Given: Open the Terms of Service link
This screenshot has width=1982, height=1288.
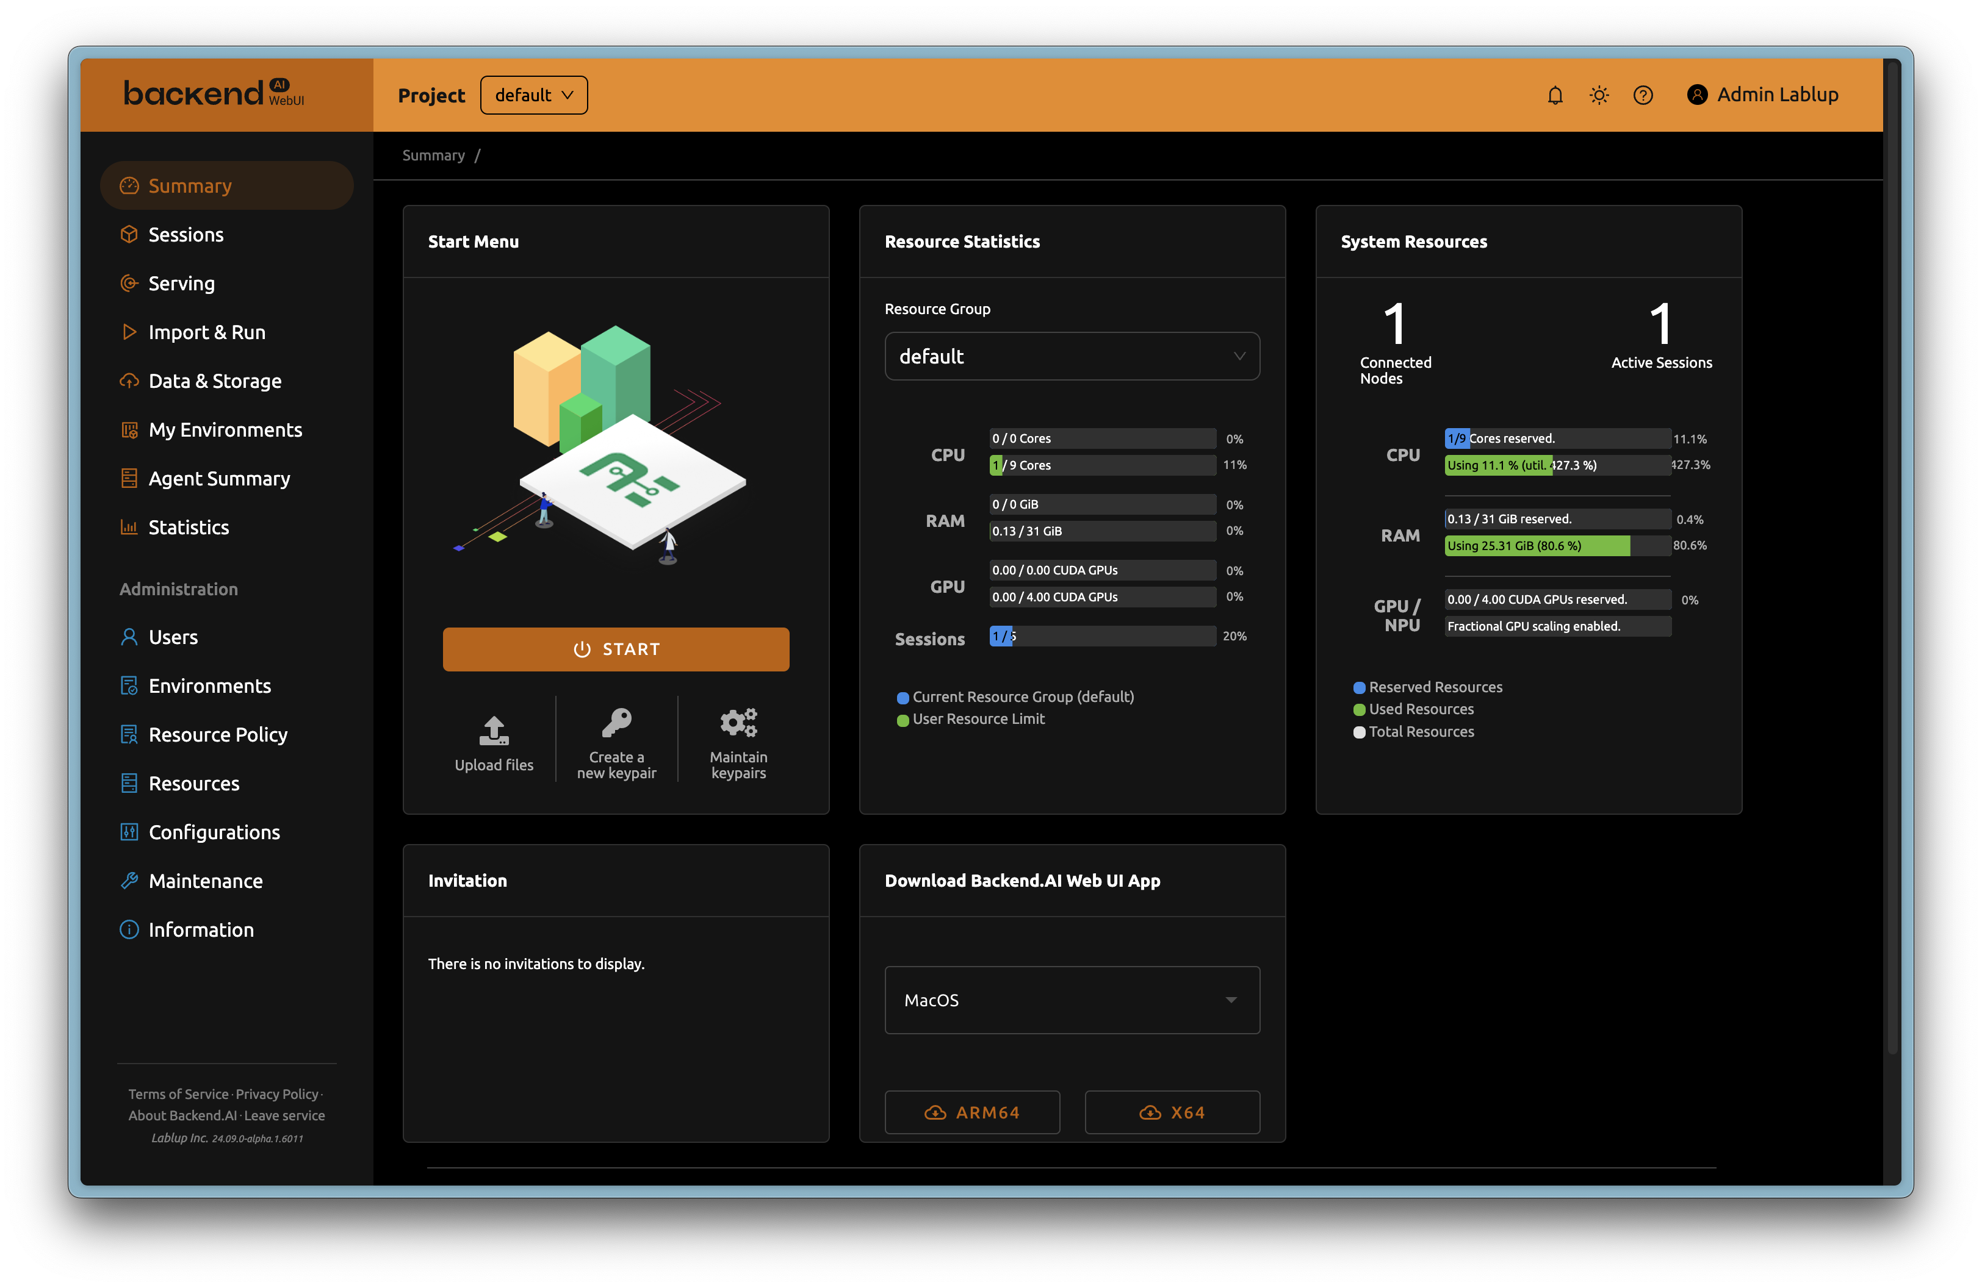Looking at the screenshot, I should [x=178, y=1094].
